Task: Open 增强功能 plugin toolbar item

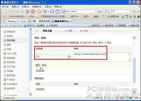Action: [x=113, y=17]
